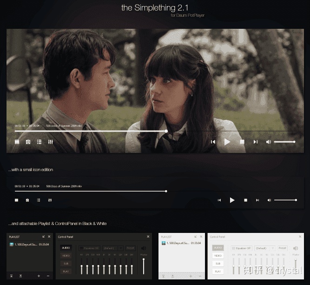This screenshot has height=285, width=310.
Task: Play the video in large player
Action: click(x=227, y=142)
